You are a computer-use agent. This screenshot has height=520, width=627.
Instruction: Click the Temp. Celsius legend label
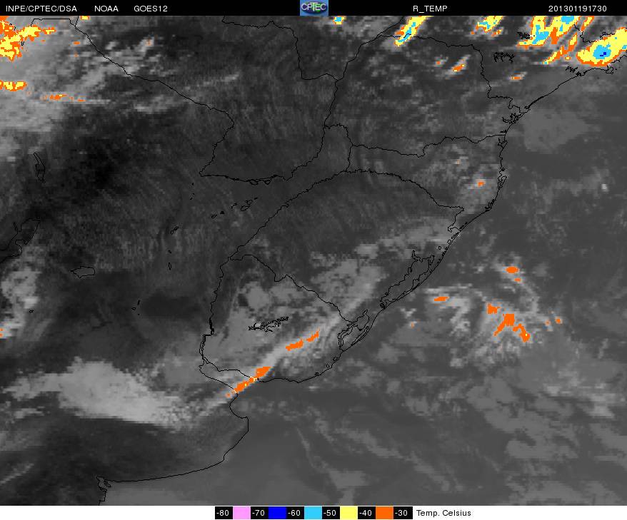443,513
